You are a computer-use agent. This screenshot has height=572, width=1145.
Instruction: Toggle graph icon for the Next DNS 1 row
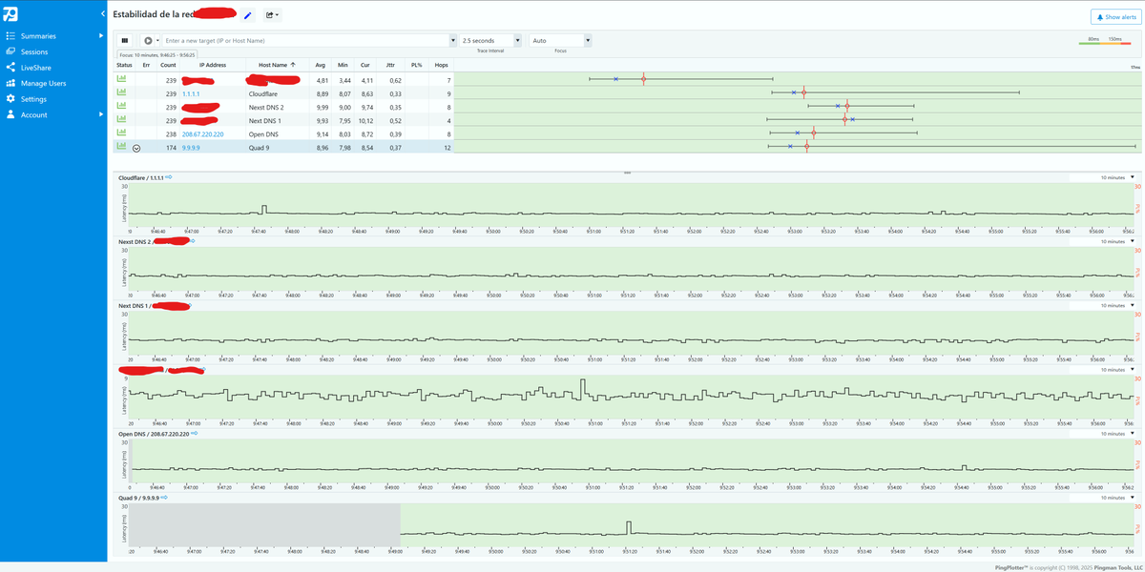tap(121, 120)
